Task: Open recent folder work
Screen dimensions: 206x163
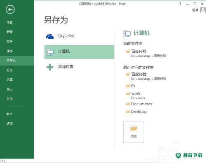Action: 135,95
